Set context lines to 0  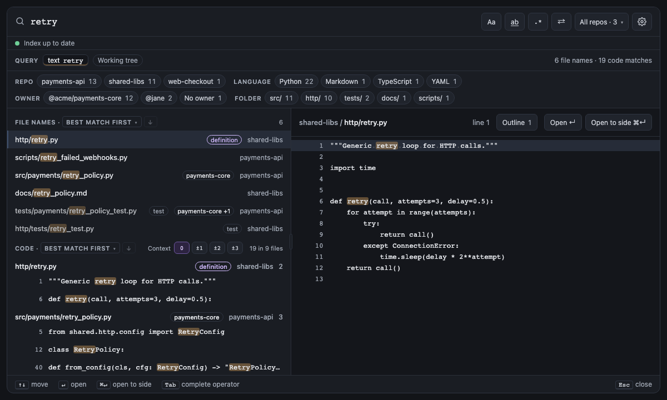182,248
